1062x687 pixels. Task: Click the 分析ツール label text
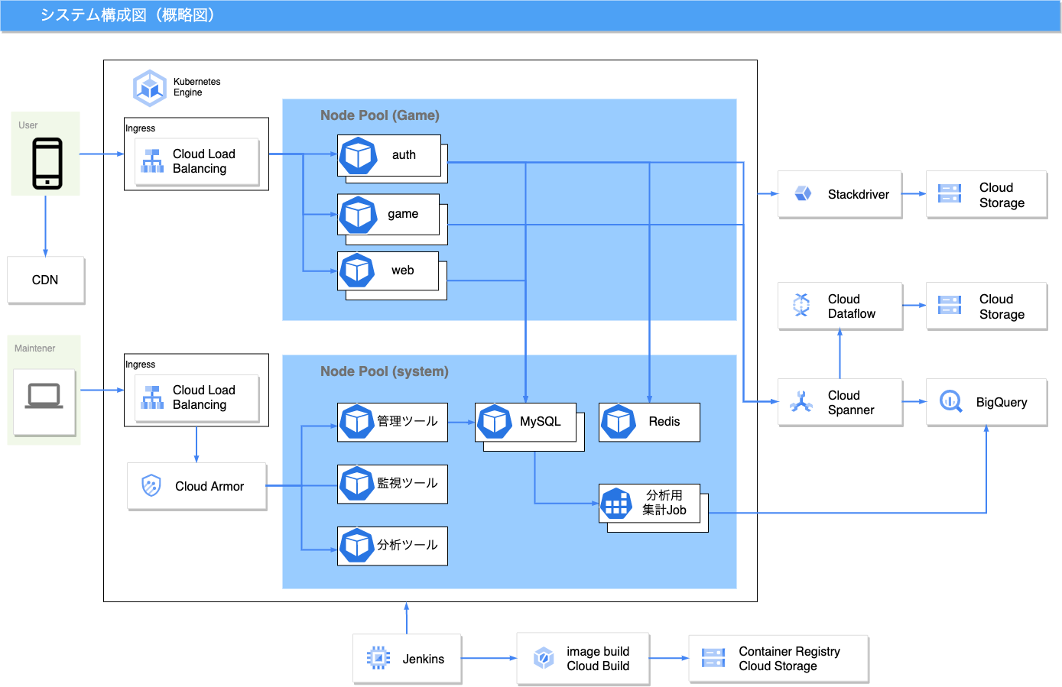click(x=408, y=545)
